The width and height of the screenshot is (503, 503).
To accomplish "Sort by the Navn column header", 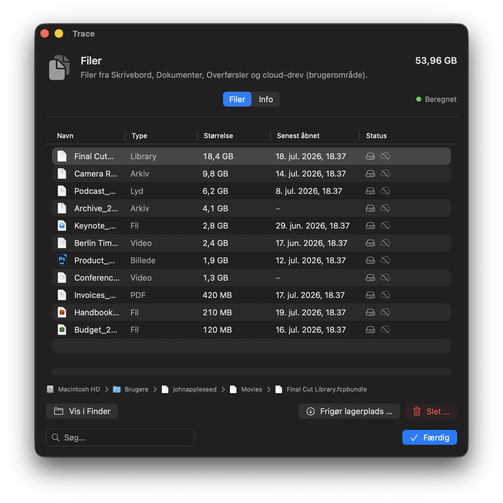I will (65, 136).
